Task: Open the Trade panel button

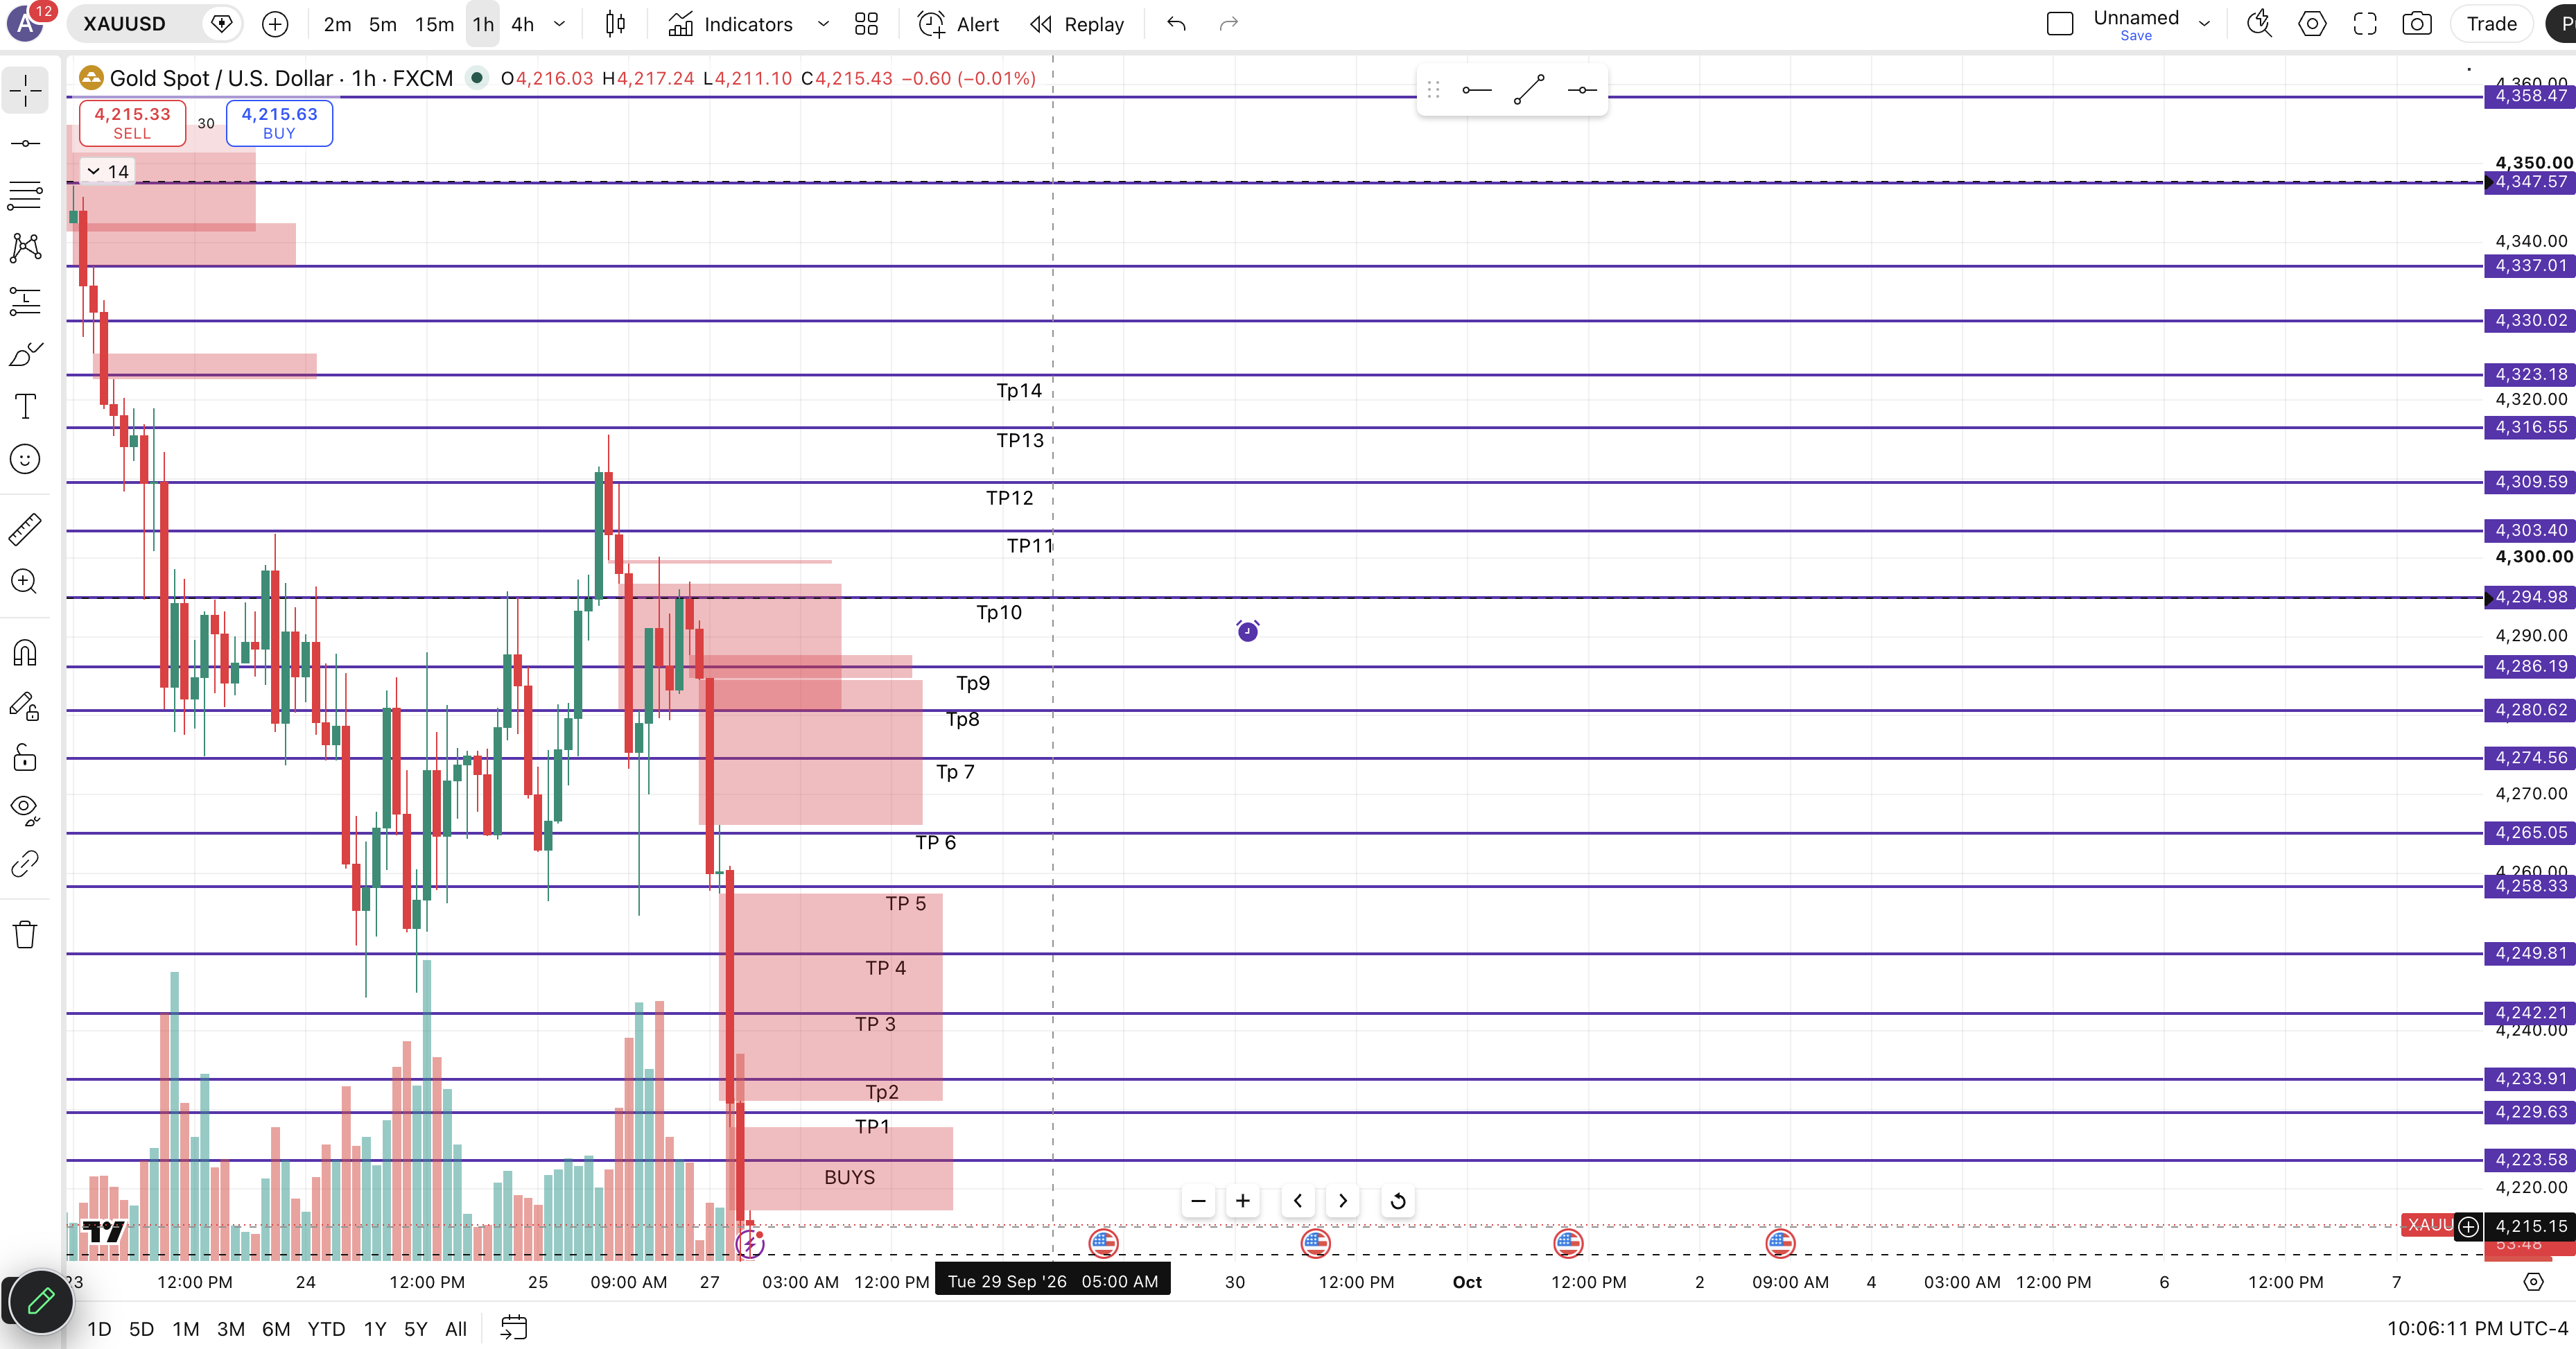Action: (x=2491, y=24)
